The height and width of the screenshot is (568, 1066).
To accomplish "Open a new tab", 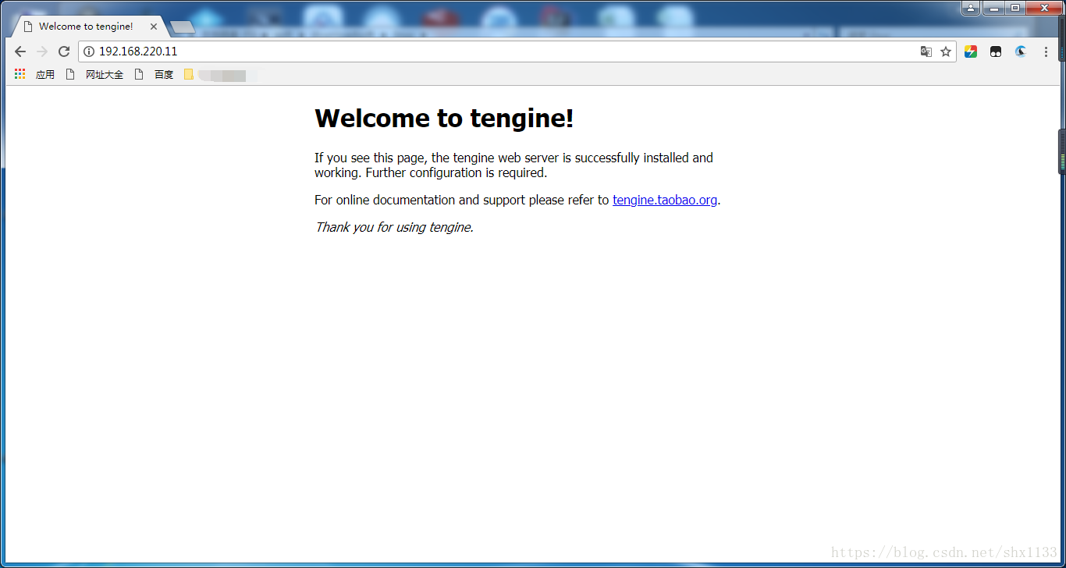I will (x=182, y=27).
